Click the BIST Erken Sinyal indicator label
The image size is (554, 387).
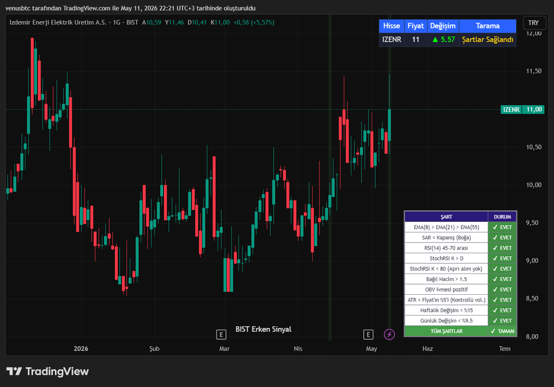pos(263,329)
